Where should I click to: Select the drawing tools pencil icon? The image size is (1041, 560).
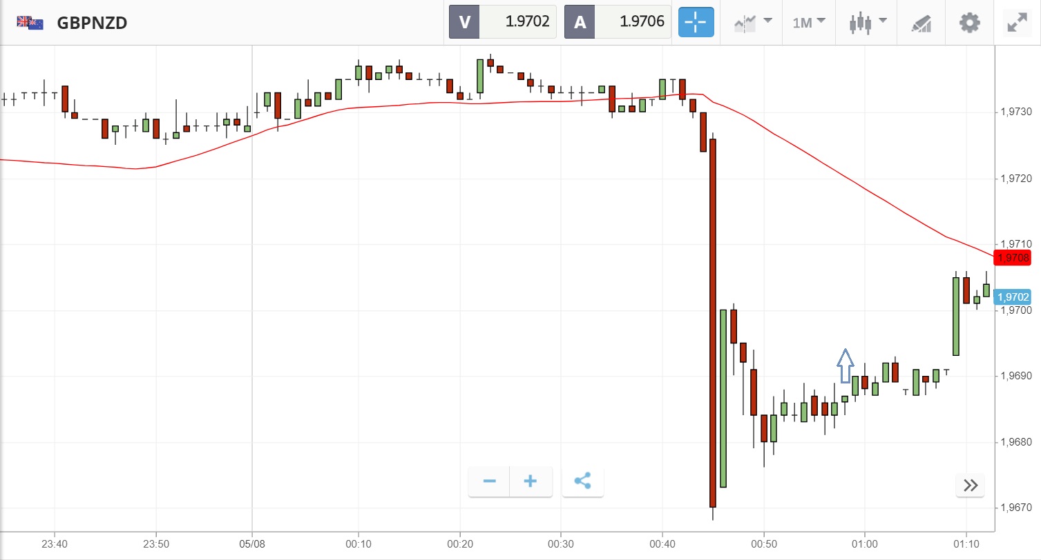(921, 23)
